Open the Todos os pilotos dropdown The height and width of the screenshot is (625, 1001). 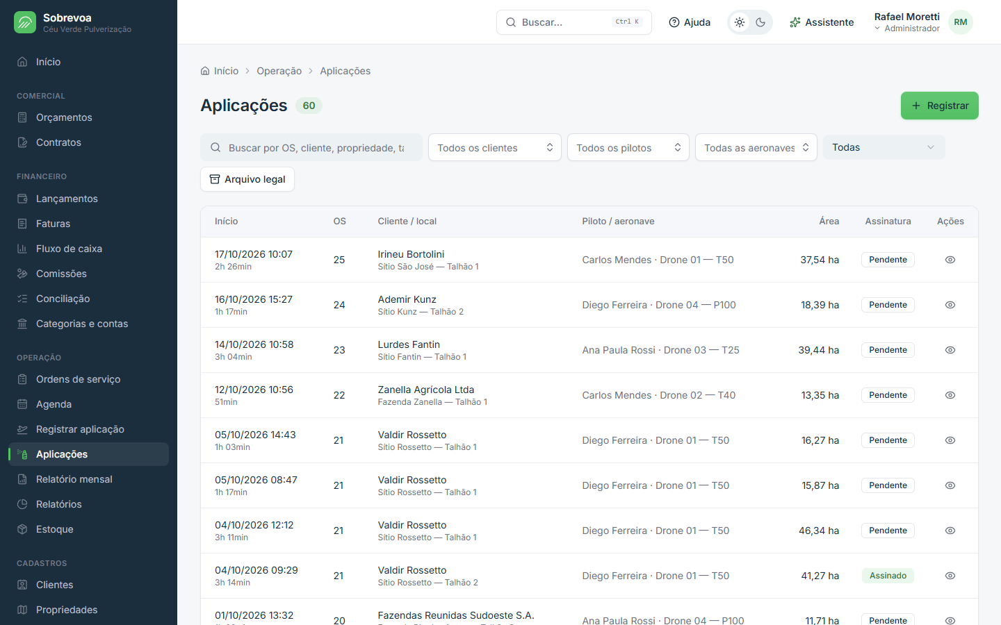coord(628,147)
